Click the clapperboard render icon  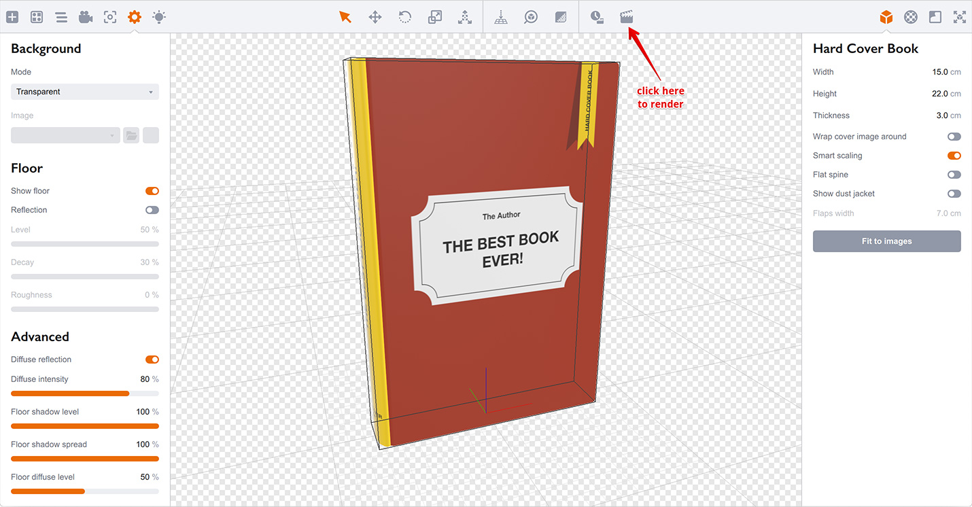click(x=627, y=17)
